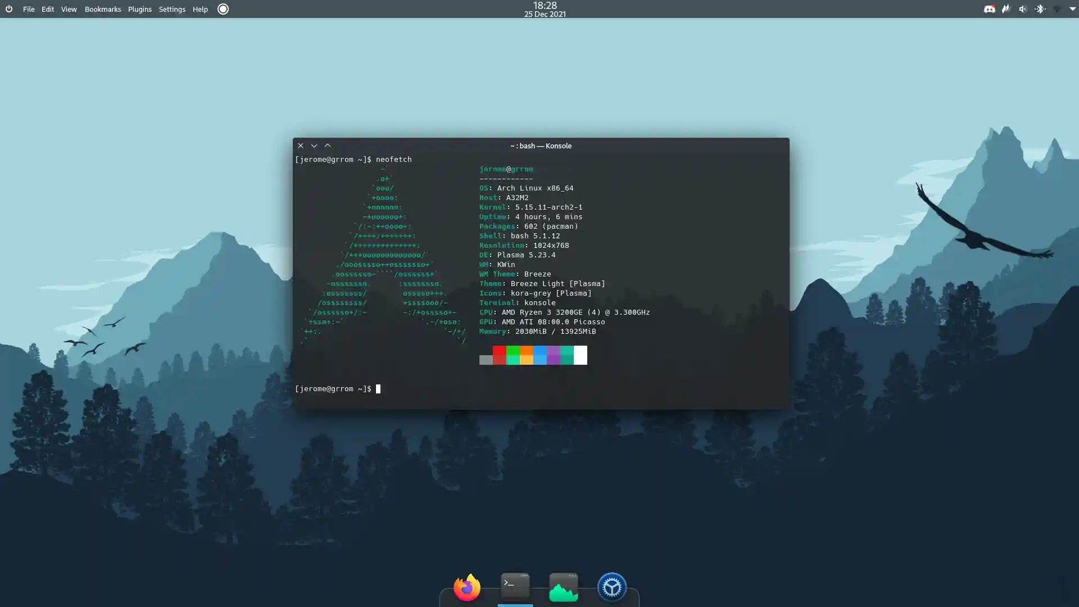Click the circular record indicator in panel

pos(223,9)
